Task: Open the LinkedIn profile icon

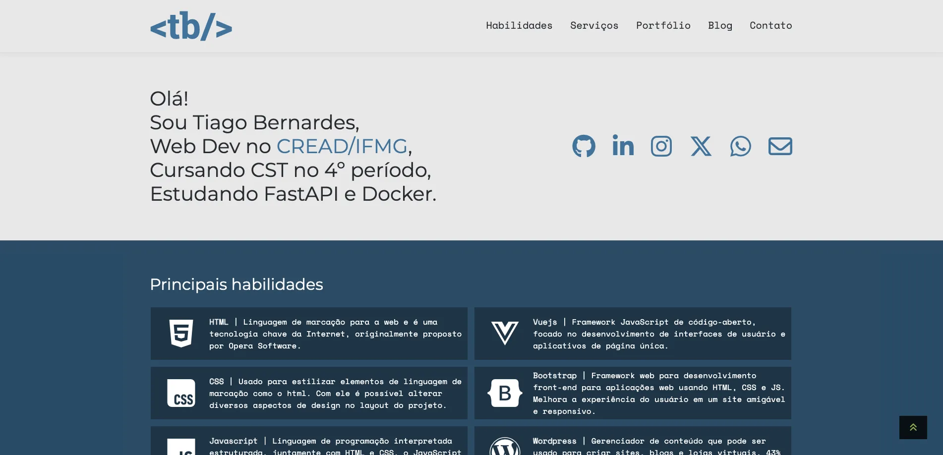Action: tap(623, 145)
